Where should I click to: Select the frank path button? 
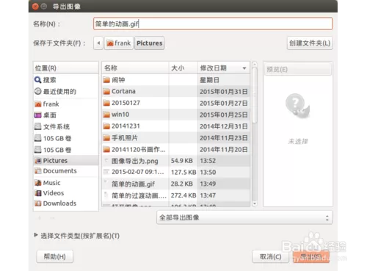pyautogui.click(x=119, y=43)
